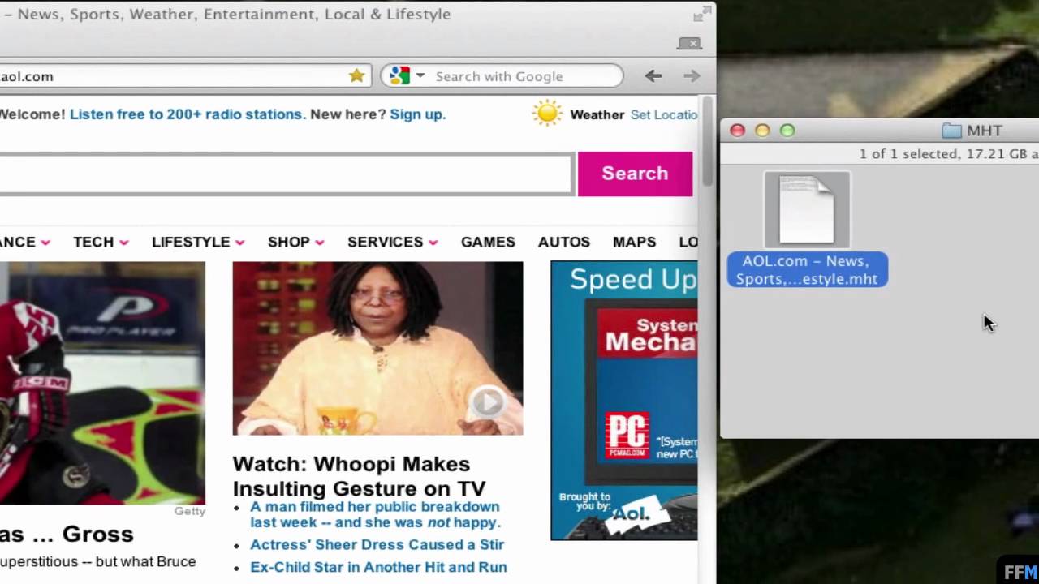Open the MAPS menu item
Viewport: 1039px width, 584px height.
pos(635,242)
